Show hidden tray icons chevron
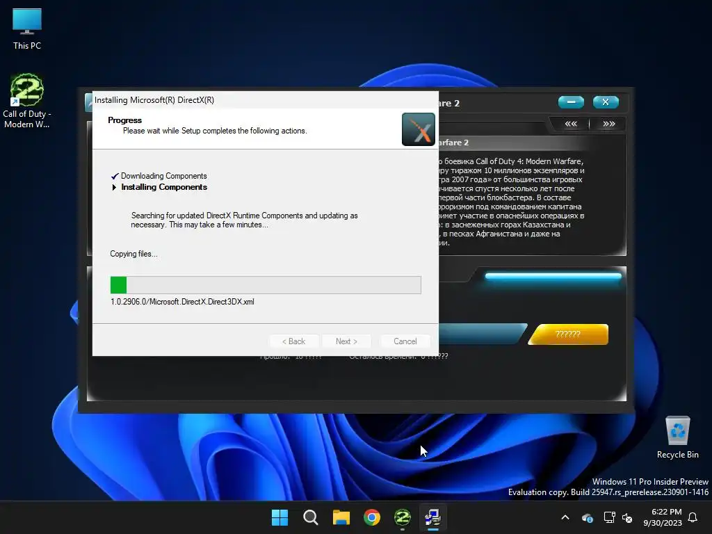Screen dimensions: 712x534 (x=565, y=517)
